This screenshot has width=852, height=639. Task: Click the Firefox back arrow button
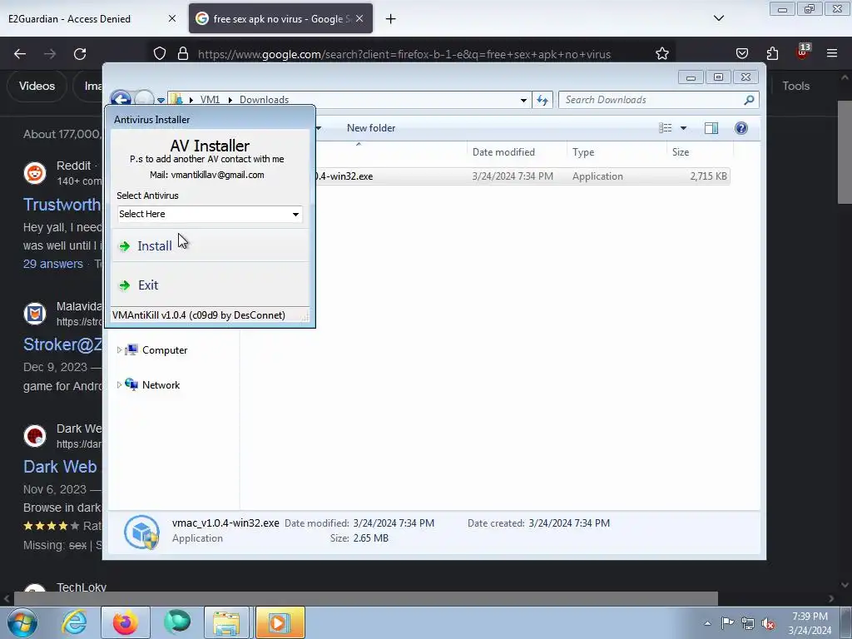(x=20, y=54)
